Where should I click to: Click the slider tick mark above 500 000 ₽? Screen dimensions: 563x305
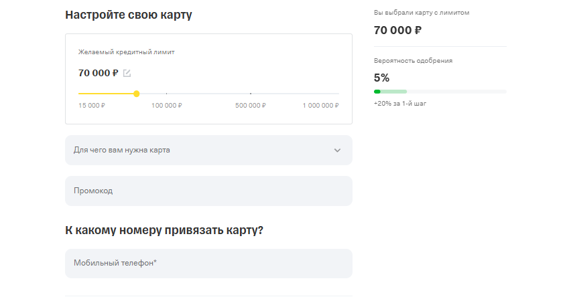coord(251,94)
